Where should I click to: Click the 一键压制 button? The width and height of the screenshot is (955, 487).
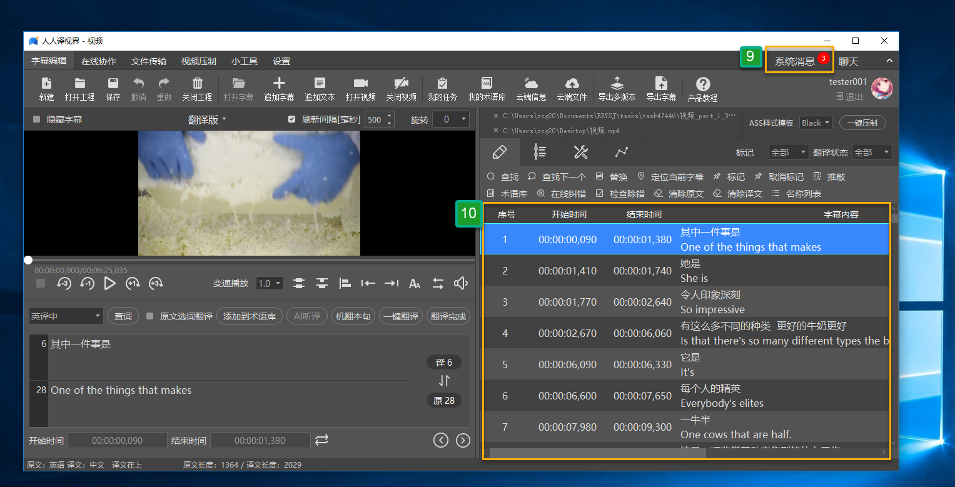862,123
